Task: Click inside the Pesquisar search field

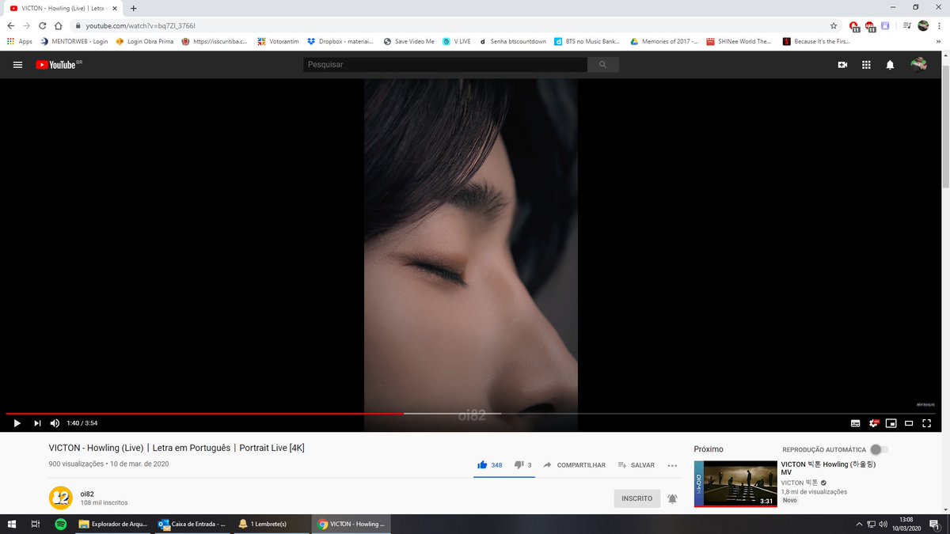Action: click(x=445, y=65)
